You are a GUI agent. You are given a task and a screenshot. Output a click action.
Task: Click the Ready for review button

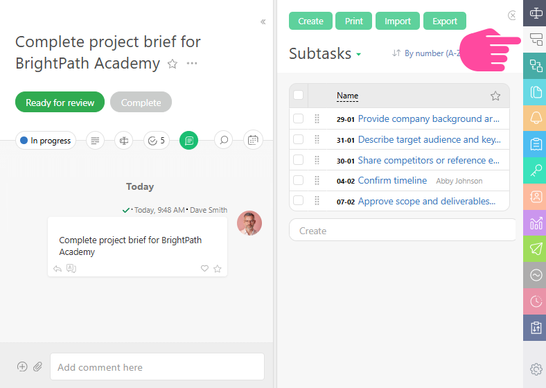click(60, 103)
